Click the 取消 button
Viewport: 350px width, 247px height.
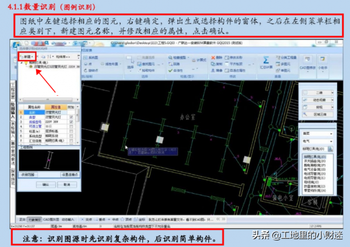[66, 184]
